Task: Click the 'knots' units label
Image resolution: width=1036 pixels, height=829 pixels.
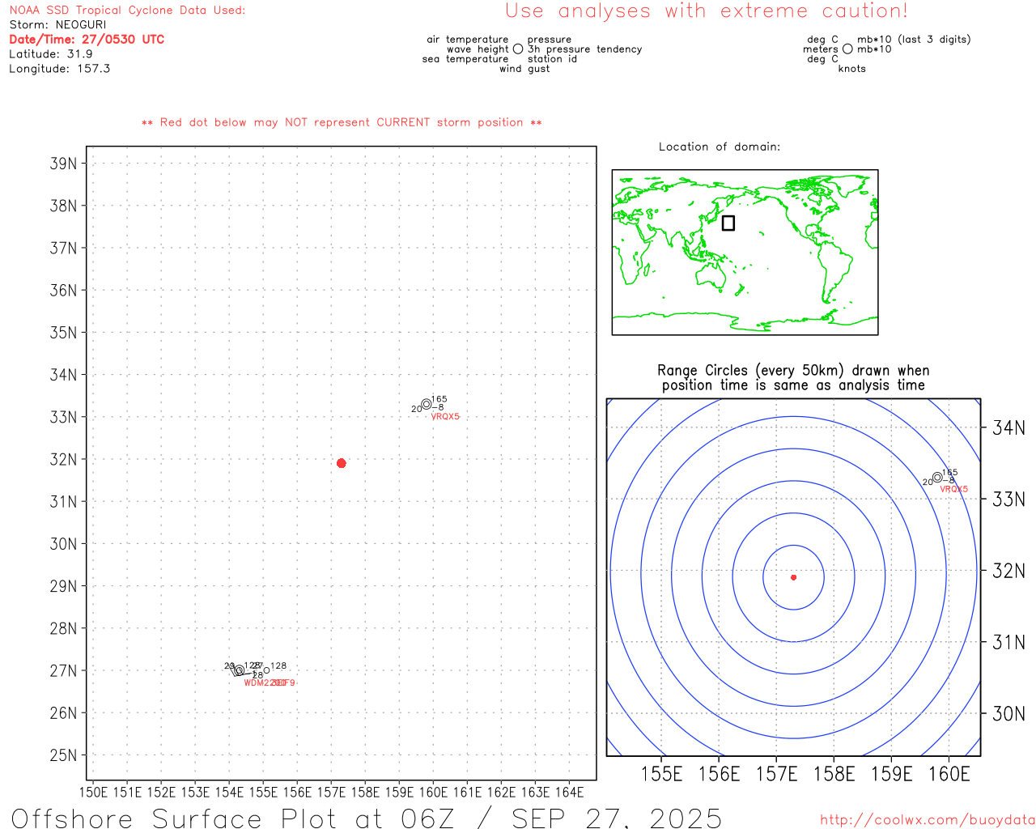Action: (x=852, y=69)
